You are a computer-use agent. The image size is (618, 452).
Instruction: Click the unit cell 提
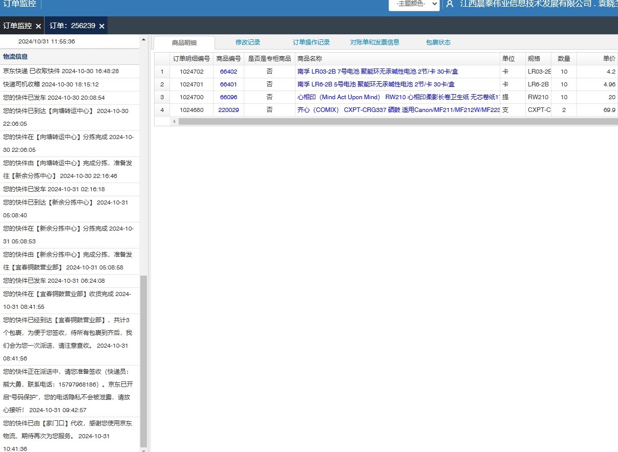click(513, 97)
